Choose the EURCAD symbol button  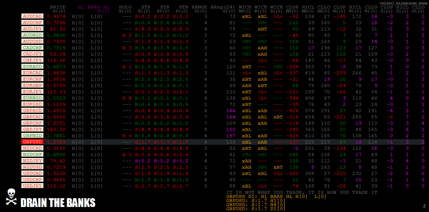point(32,73)
